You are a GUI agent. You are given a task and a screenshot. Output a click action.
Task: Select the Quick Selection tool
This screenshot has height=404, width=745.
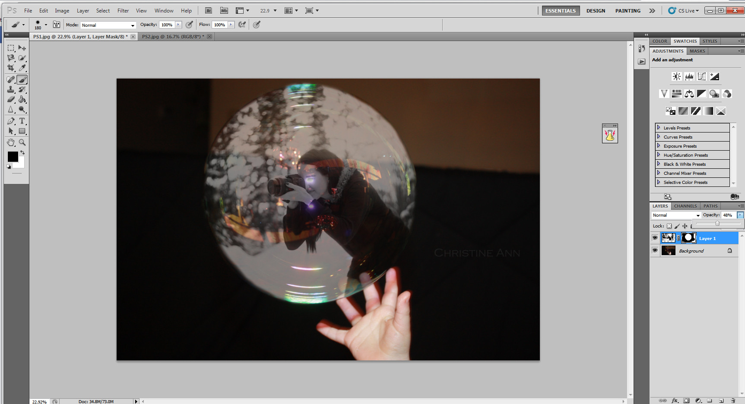coord(22,58)
